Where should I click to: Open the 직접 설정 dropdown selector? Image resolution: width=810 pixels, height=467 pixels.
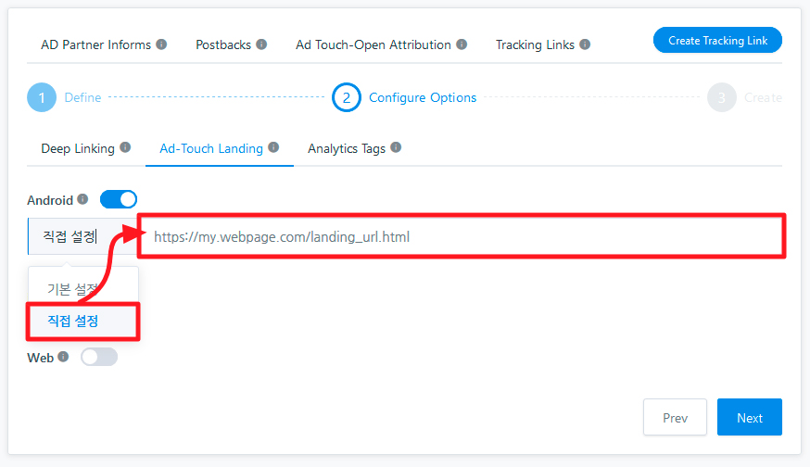click(x=82, y=236)
